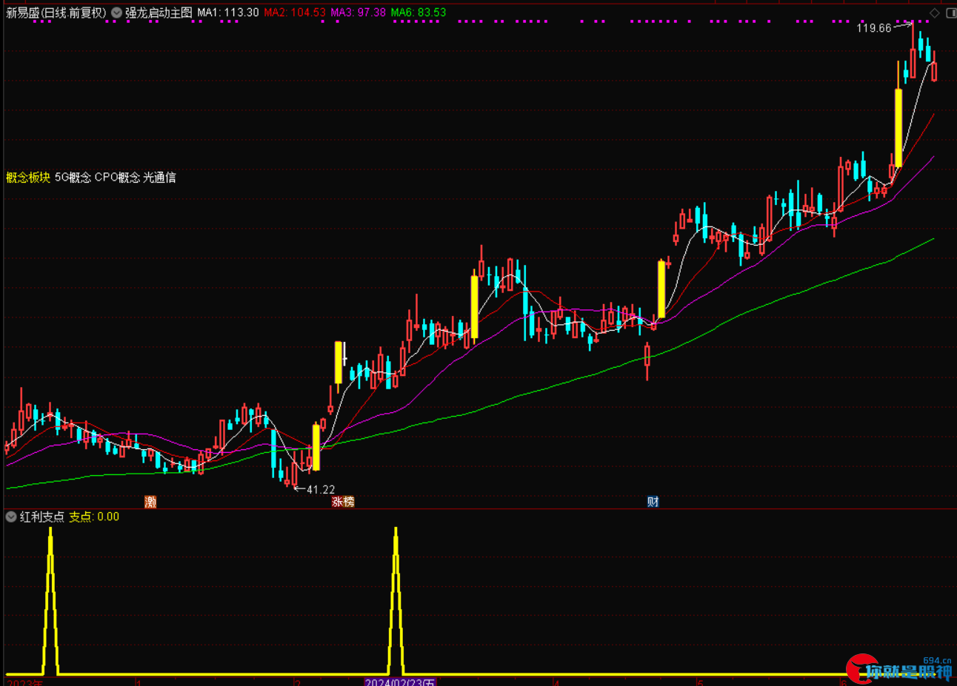Click the 119.66 high price annotation
Image resolution: width=957 pixels, height=686 pixels.
coord(874,28)
